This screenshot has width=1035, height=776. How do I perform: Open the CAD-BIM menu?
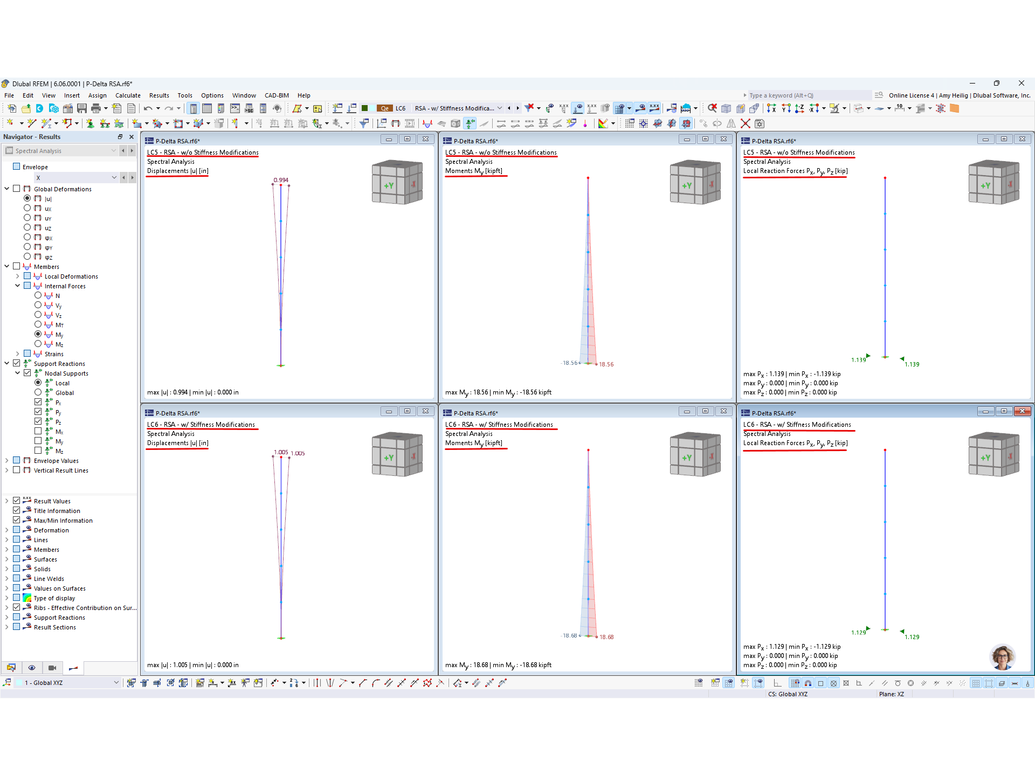pos(277,95)
